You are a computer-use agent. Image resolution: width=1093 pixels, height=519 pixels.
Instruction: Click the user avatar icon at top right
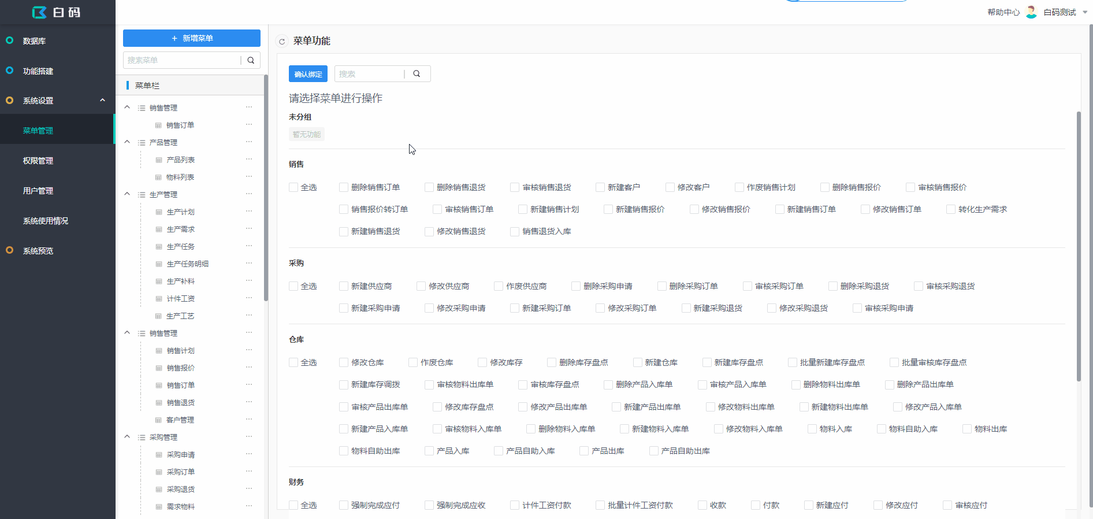coord(1031,12)
